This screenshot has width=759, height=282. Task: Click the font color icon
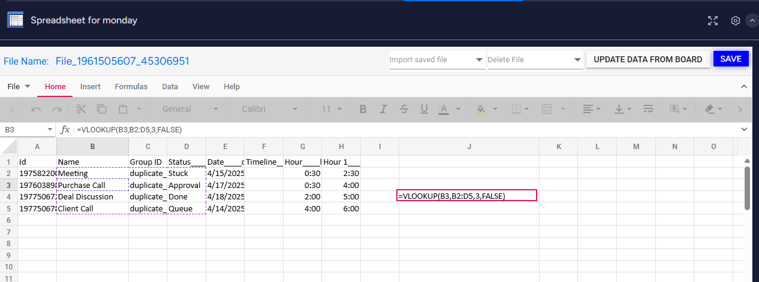pyautogui.click(x=444, y=109)
